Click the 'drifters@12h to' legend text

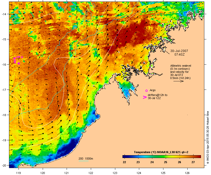pyautogui.click(x=157, y=95)
